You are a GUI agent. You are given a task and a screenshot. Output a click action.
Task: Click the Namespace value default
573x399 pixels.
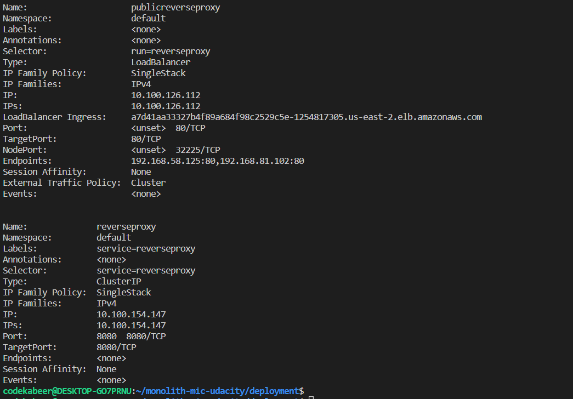[x=148, y=18]
